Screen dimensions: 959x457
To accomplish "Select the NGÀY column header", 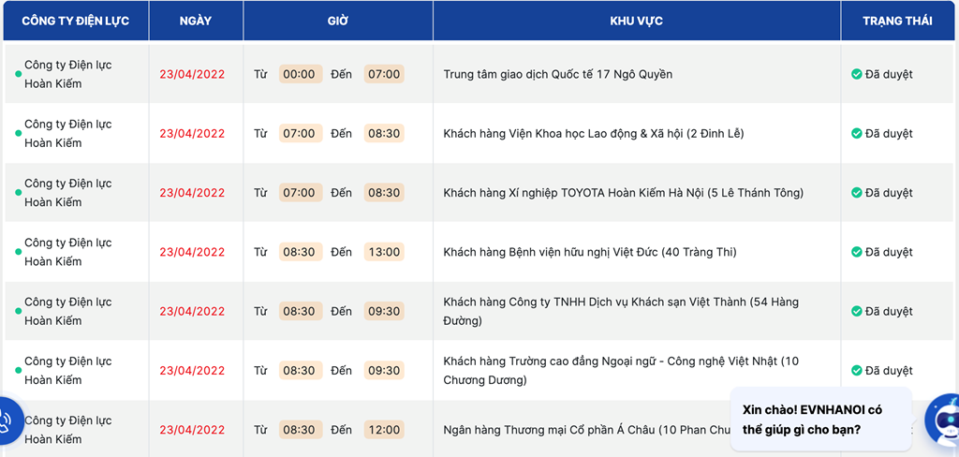I will (196, 21).
